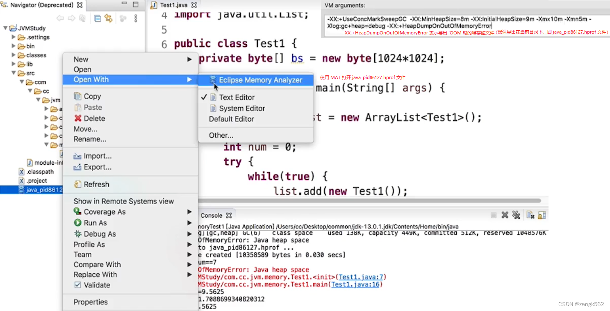The height and width of the screenshot is (311, 610).
Task: Expand the .settings folder
Action: point(14,37)
